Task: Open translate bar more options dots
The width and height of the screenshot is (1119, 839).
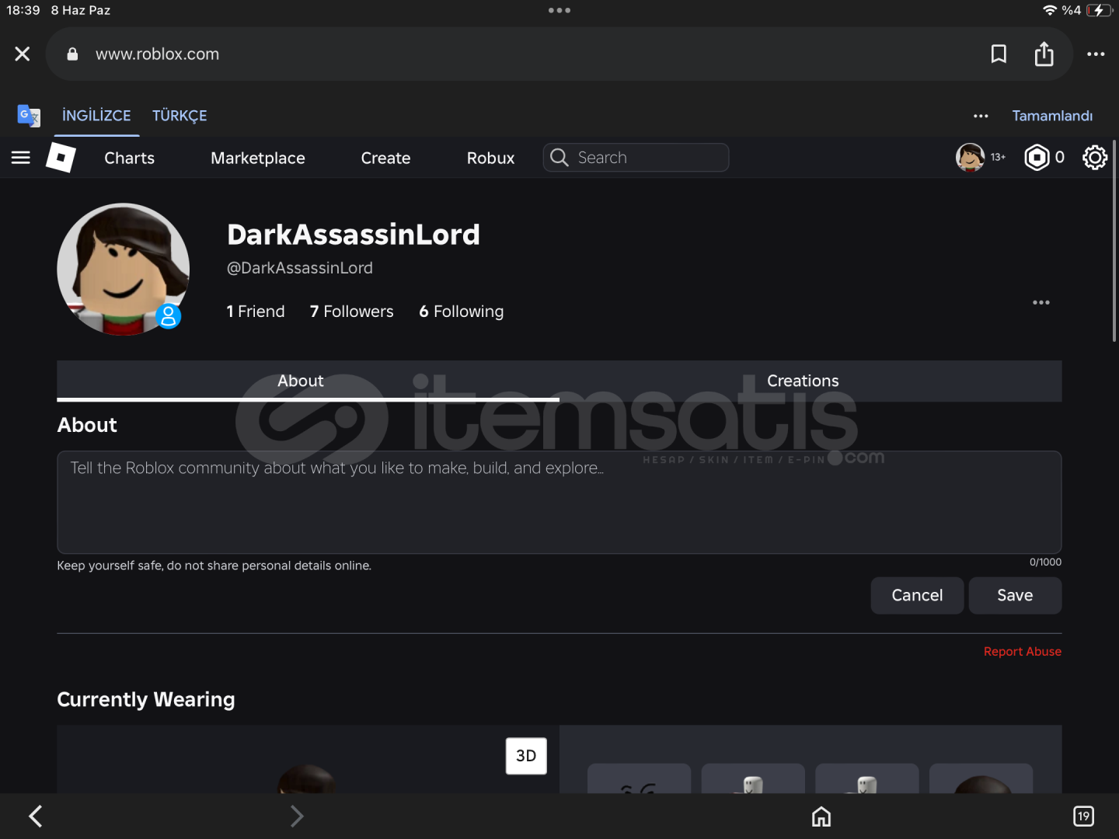Action: [981, 116]
